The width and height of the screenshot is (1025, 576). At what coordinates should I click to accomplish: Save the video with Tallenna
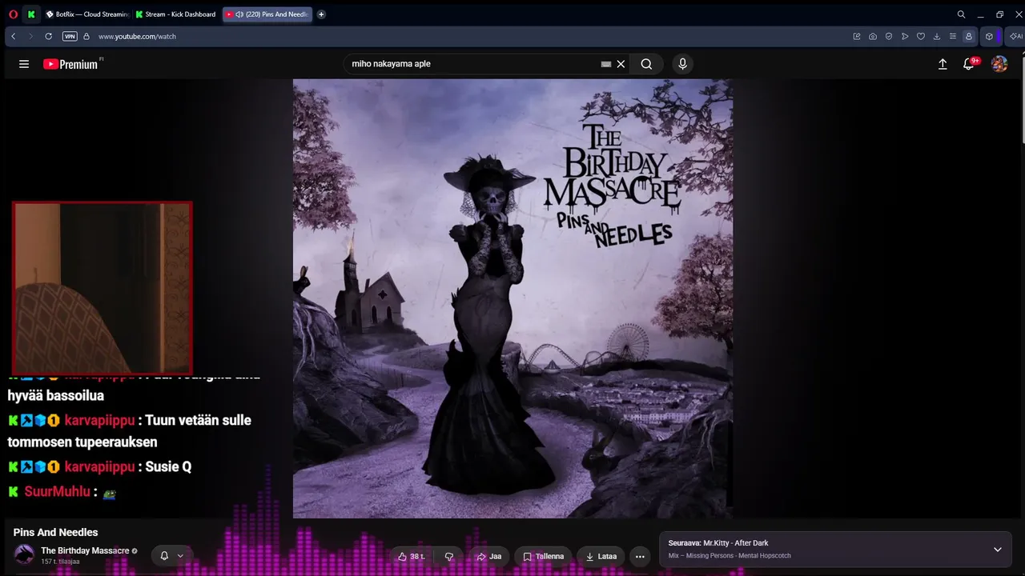[544, 556]
